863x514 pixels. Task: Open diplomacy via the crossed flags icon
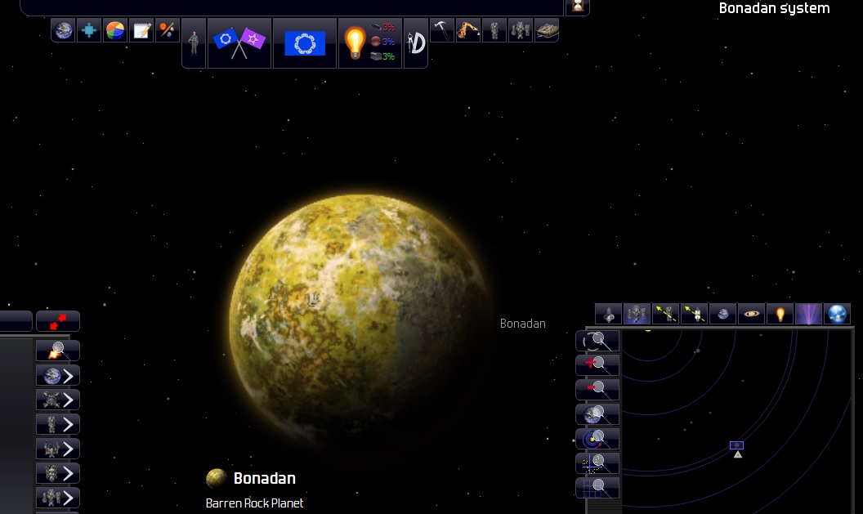(x=239, y=43)
